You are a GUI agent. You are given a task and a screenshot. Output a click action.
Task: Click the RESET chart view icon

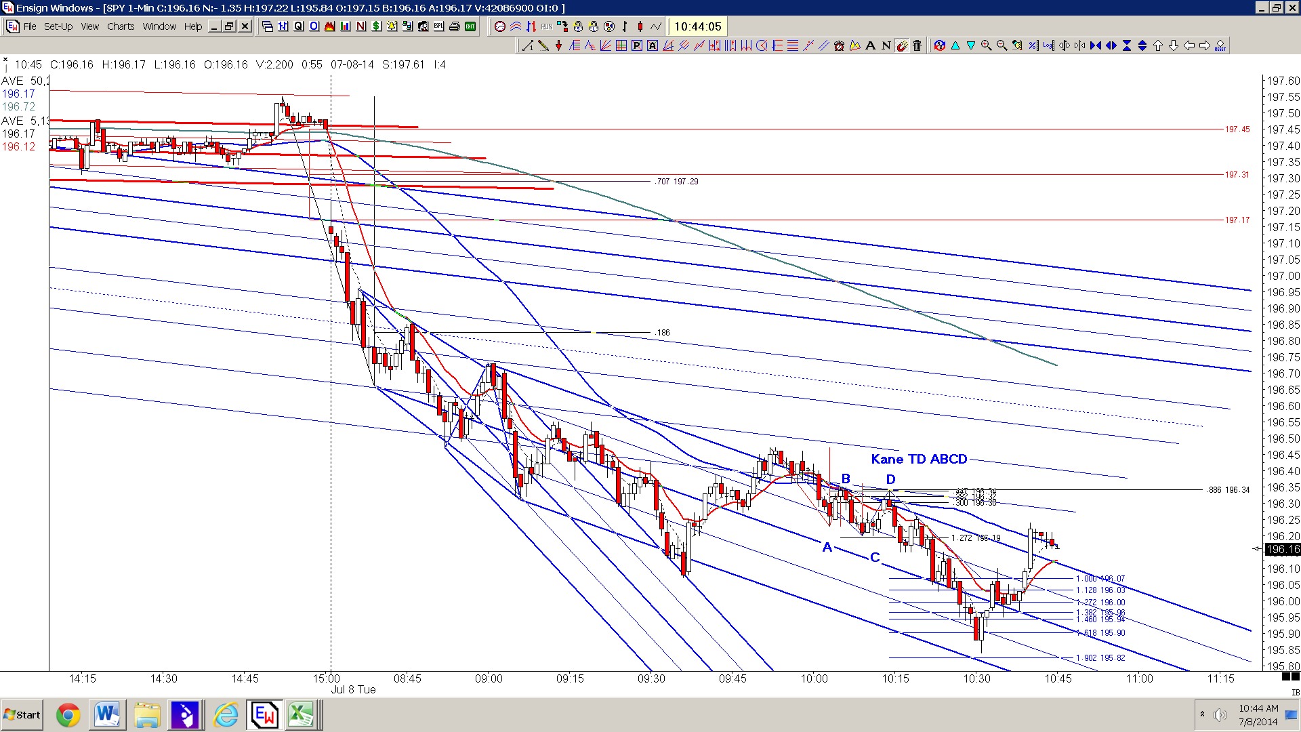1220,45
